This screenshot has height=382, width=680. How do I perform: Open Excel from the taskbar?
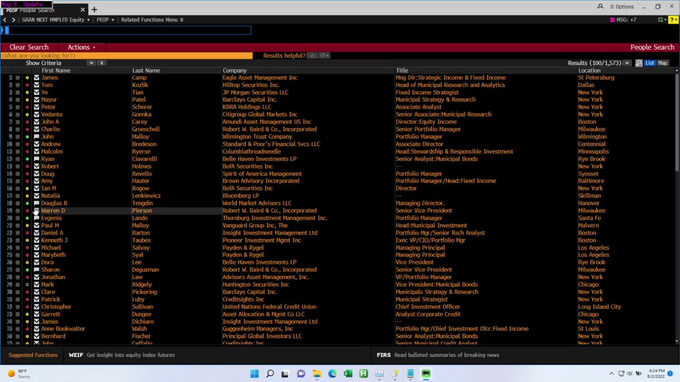[348, 374]
